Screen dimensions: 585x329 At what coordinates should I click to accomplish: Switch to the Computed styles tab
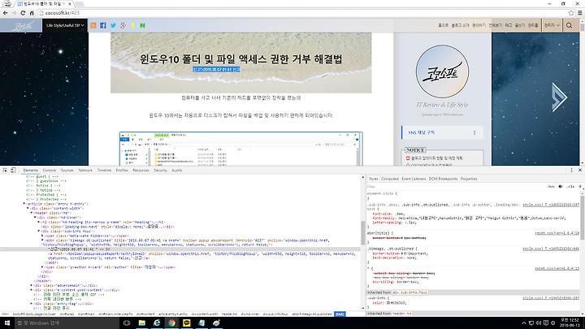pos(390,179)
